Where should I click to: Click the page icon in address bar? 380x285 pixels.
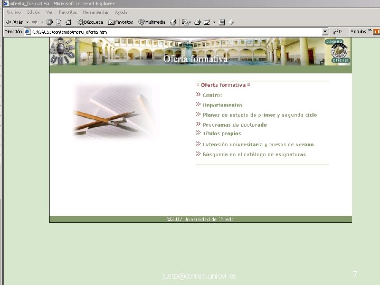pos(28,32)
